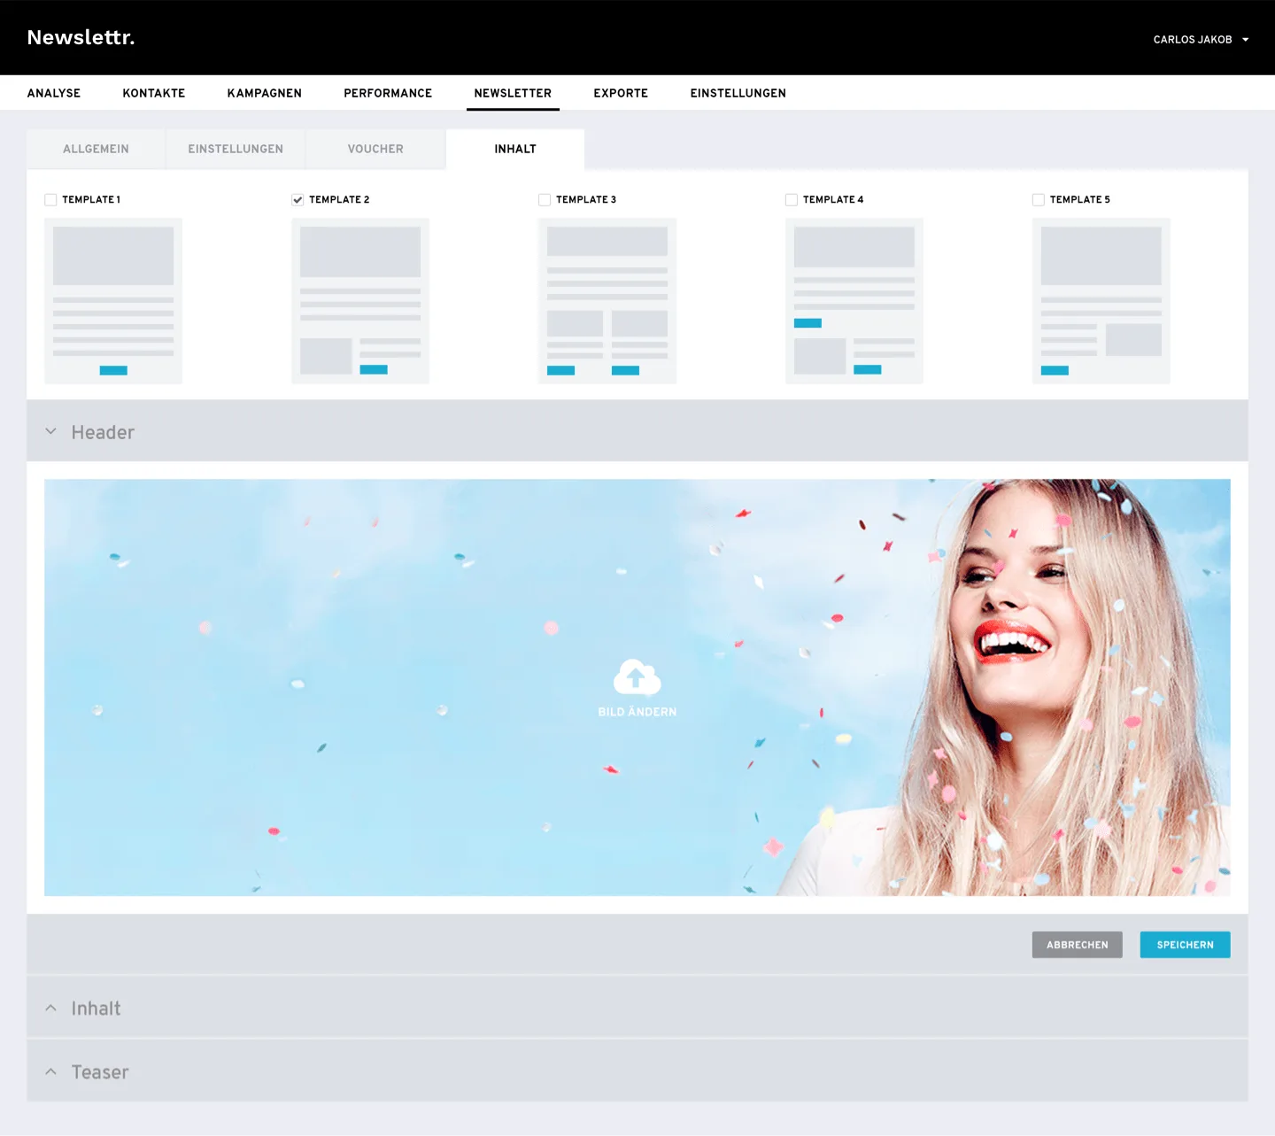Open the Exporte menu item
Screen dimensions: 1275x1136
(621, 93)
